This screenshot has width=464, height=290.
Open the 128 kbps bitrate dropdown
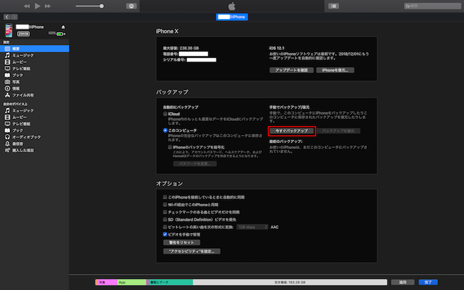click(252, 227)
